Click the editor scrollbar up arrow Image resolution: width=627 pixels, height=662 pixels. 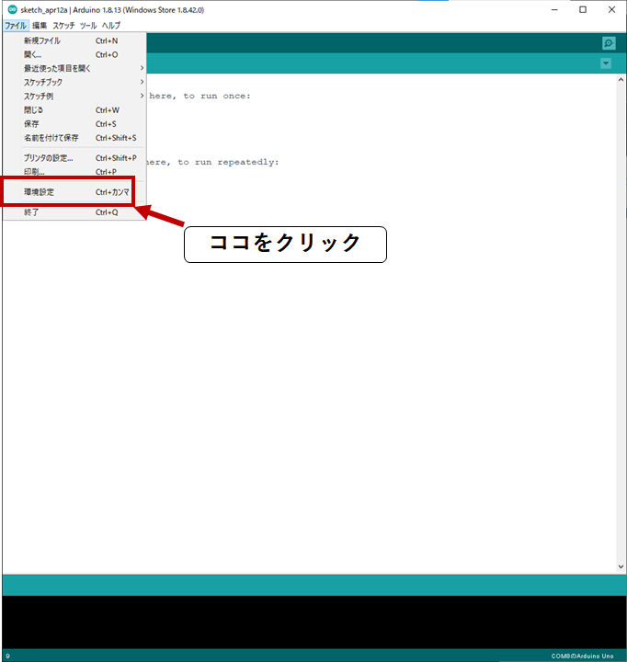click(621, 80)
